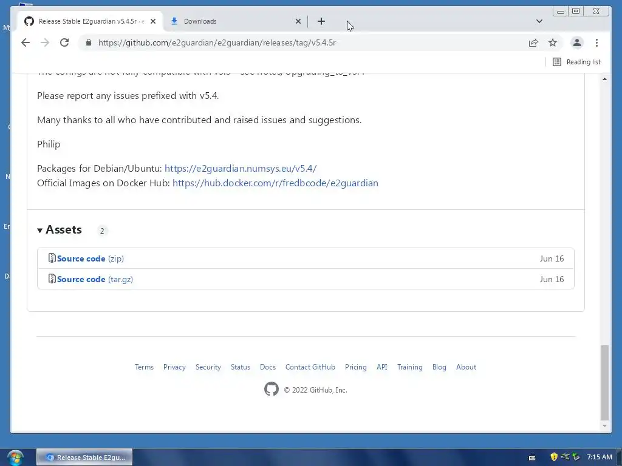The image size is (622, 466).
Task: Select Release Stable E2gu... taskbar button
Action: (x=84, y=458)
